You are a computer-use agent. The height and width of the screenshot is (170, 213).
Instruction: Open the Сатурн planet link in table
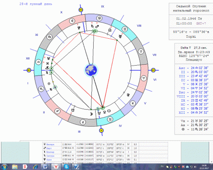(x=50, y=156)
